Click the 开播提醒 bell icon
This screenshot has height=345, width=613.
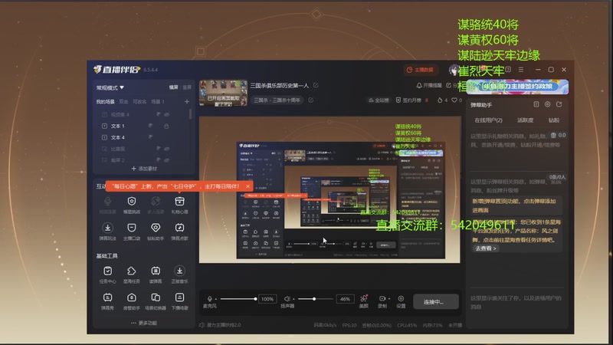pyautogui.click(x=418, y=85)
